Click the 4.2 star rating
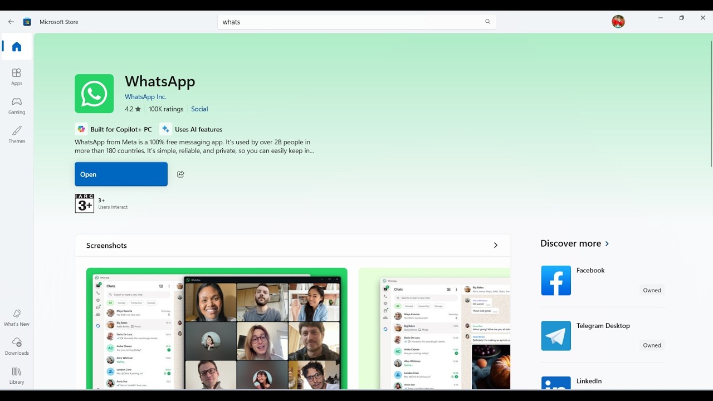The image size is (713, 401). click(x=133, y=109)
